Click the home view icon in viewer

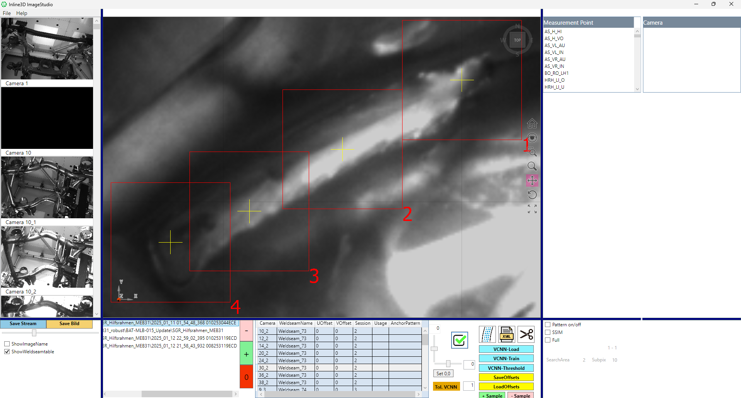532,123
